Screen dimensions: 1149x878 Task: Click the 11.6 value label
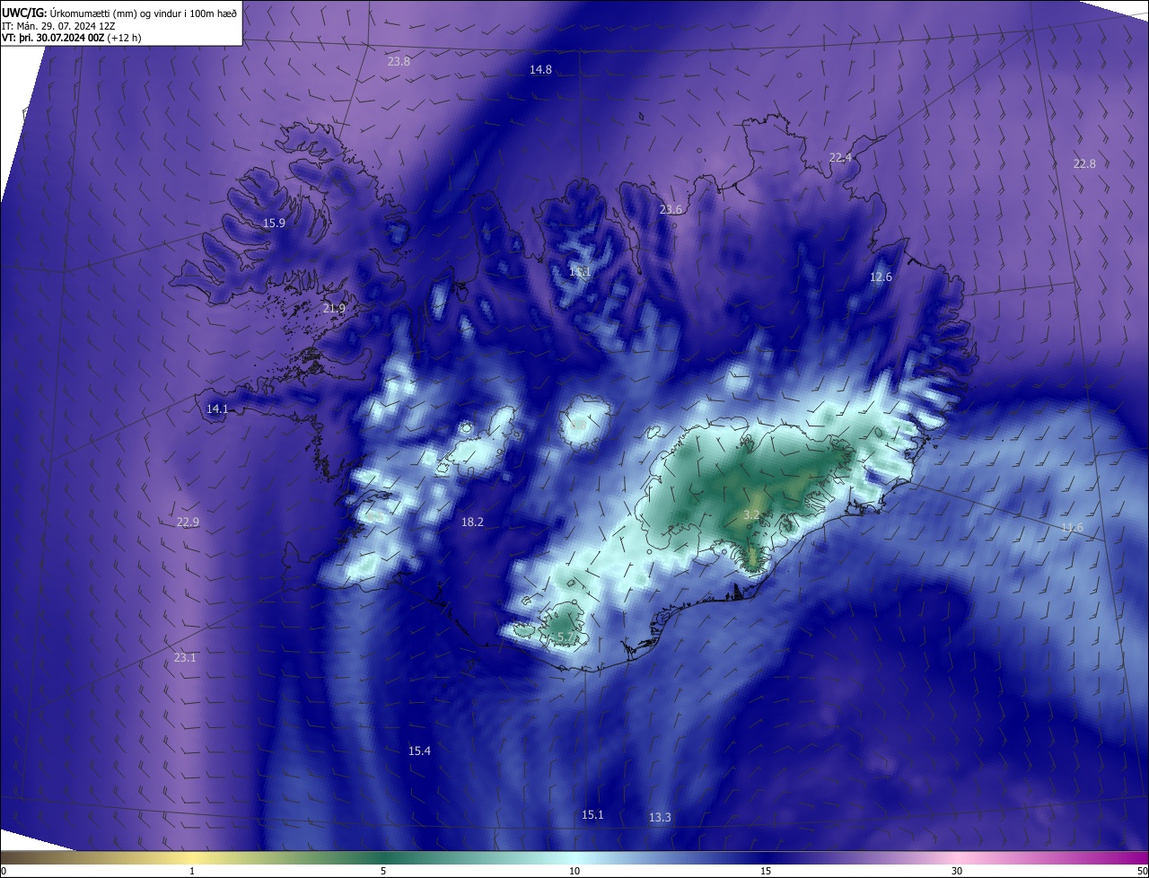click(x=1072, y=528)
